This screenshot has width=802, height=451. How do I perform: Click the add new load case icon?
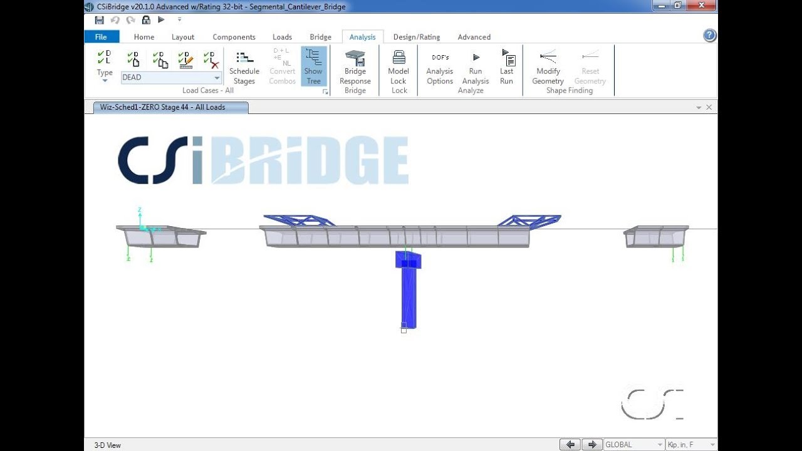tap(133, 59)
